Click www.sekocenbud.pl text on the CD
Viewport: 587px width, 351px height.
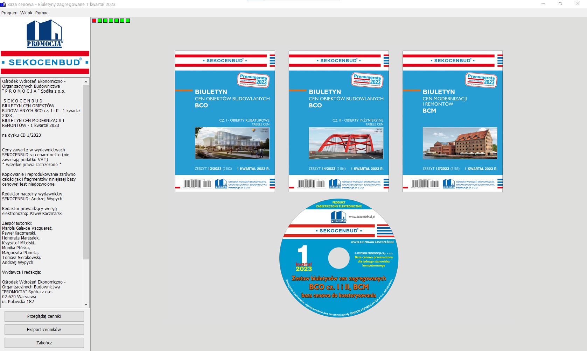362,217
